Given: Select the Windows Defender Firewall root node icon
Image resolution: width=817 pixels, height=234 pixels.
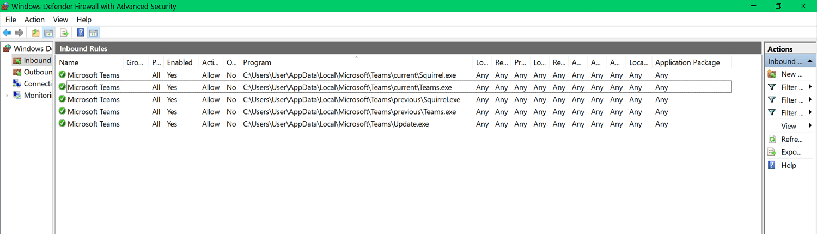Looking at the screenshot, I should coord(7,48).
